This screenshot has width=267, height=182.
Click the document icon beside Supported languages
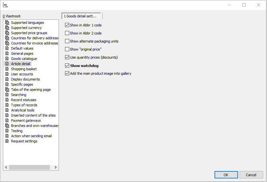click(x=7, y=23)
